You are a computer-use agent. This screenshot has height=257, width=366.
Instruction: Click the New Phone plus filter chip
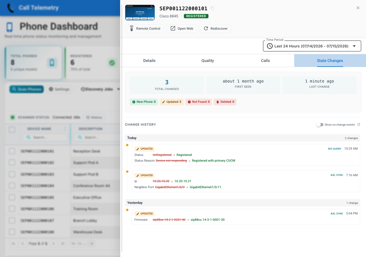(144, 102)
